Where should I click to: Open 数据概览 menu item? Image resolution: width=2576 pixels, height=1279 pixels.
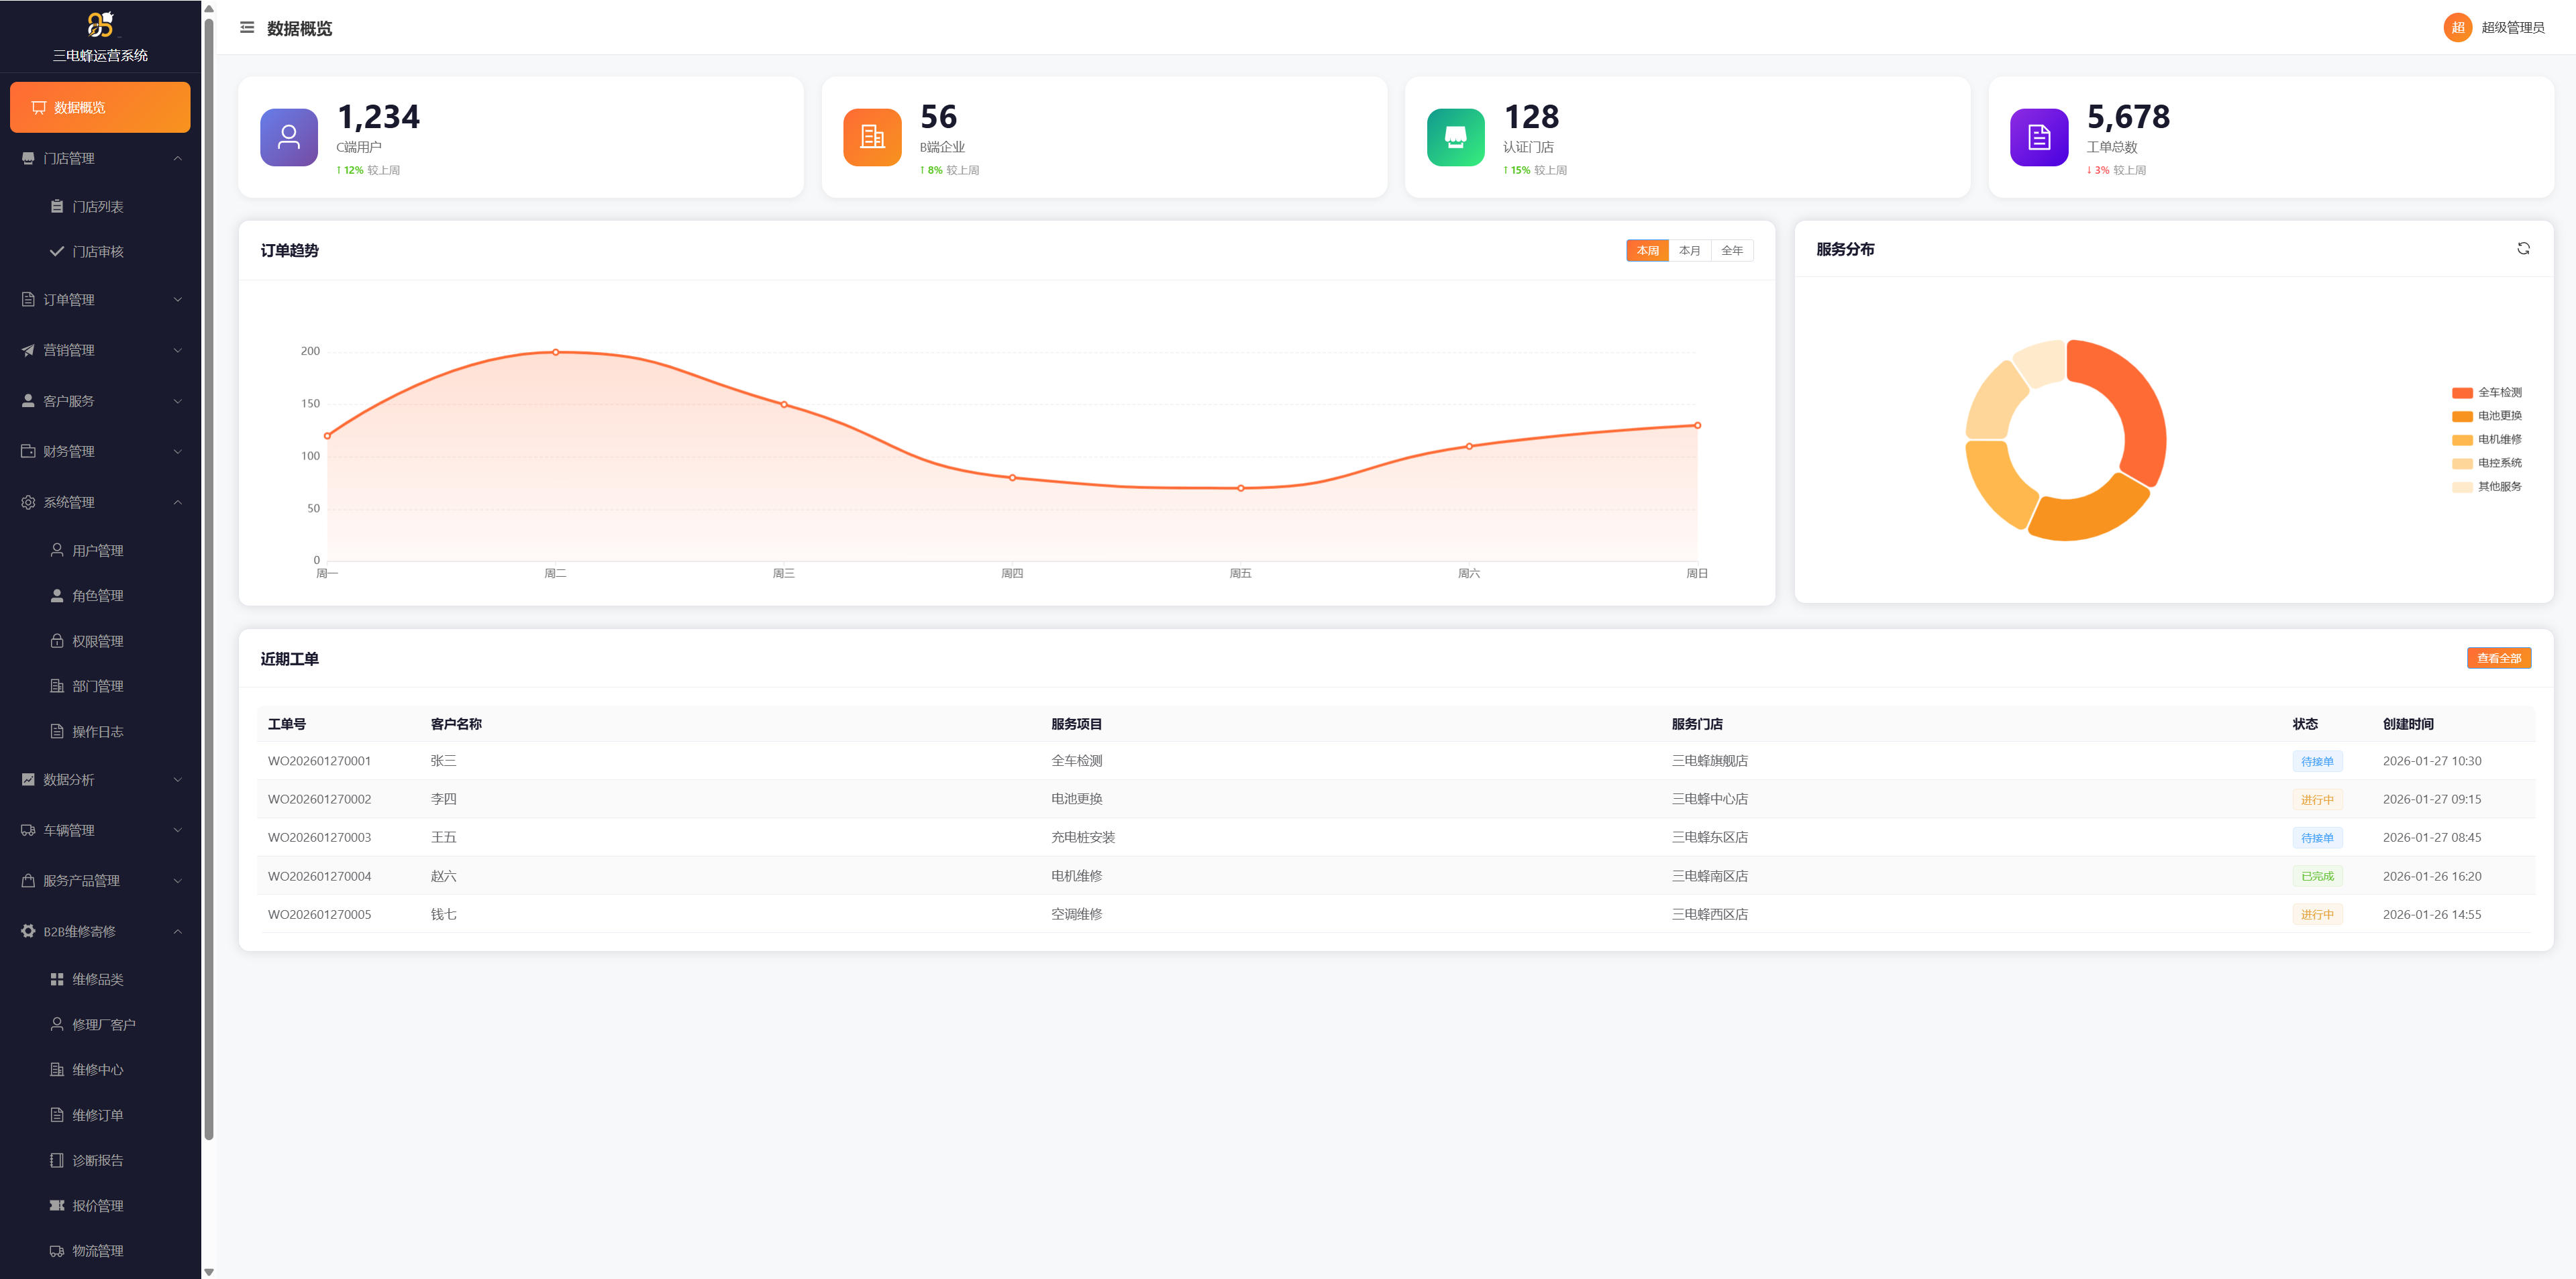pyautogui.click(x=100, y=107)
